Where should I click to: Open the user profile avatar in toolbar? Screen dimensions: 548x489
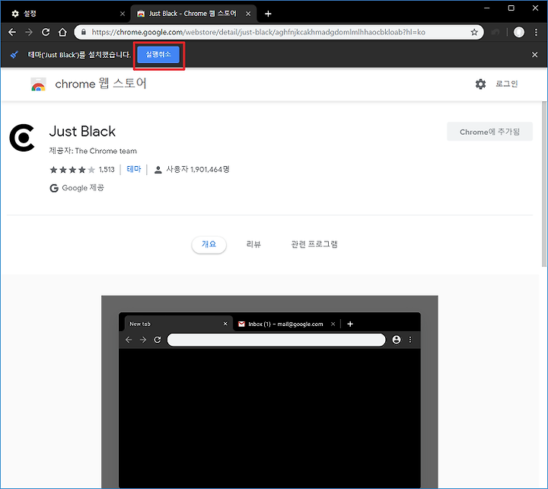518,32
